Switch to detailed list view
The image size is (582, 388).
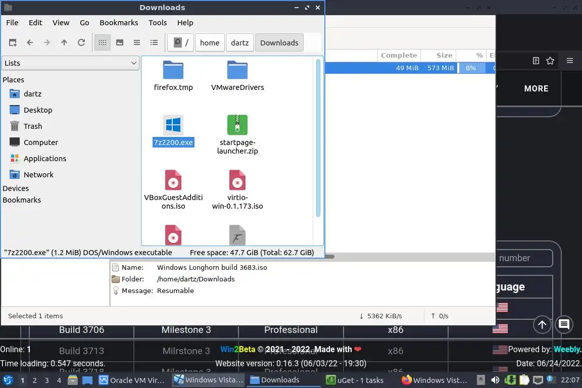tap(154, 43)
